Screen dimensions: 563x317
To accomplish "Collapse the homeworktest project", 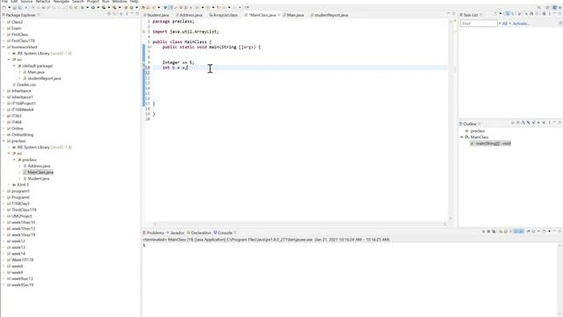I will point(4,47).
